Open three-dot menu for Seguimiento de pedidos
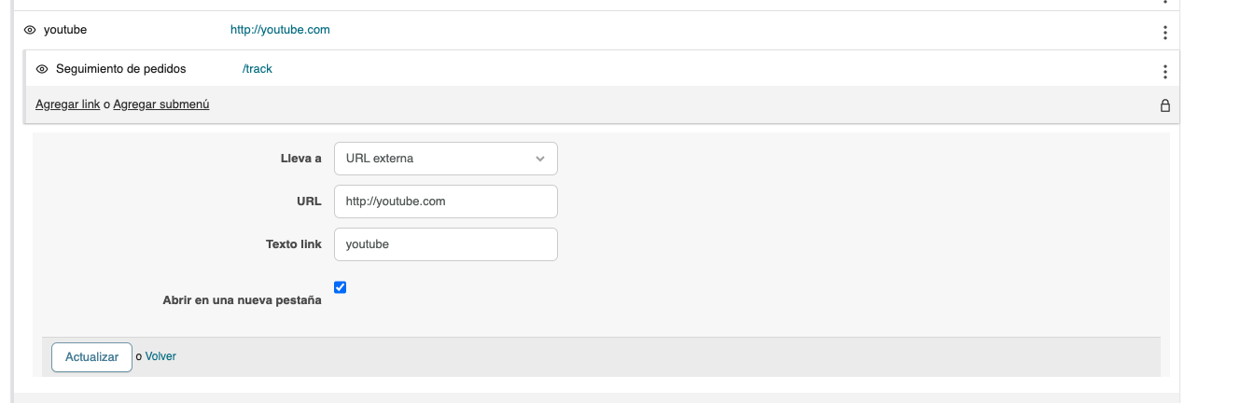The width and height of the screenshot is (1254, 403). 1164,72
